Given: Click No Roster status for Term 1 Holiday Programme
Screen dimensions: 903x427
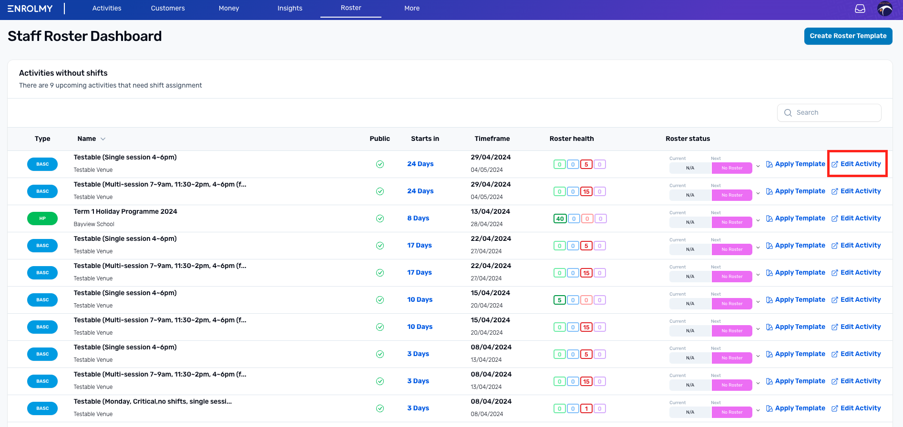Looking at the screenshot, I should pos(732,222).
